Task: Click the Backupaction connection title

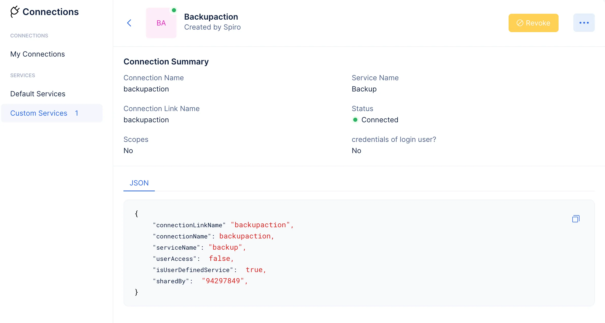Action: pyautogui.click(x=211, y=17)
